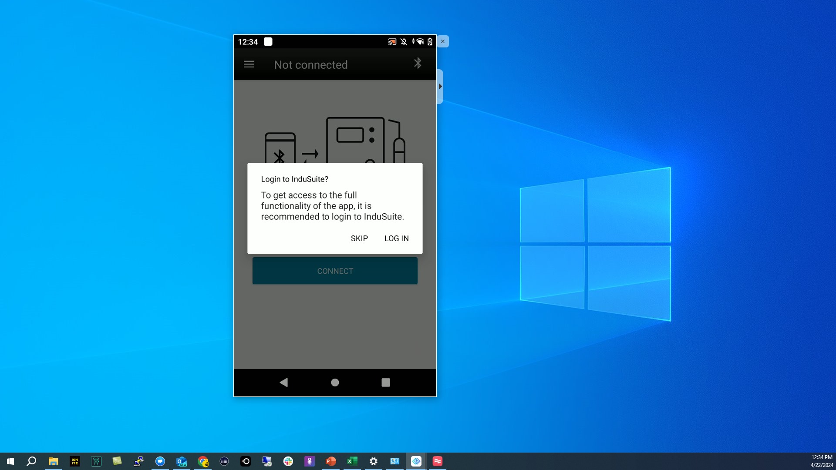Open the blue chat bubble taskbar app
This screenshot has width=836, height=470.
tap(160, 461)
